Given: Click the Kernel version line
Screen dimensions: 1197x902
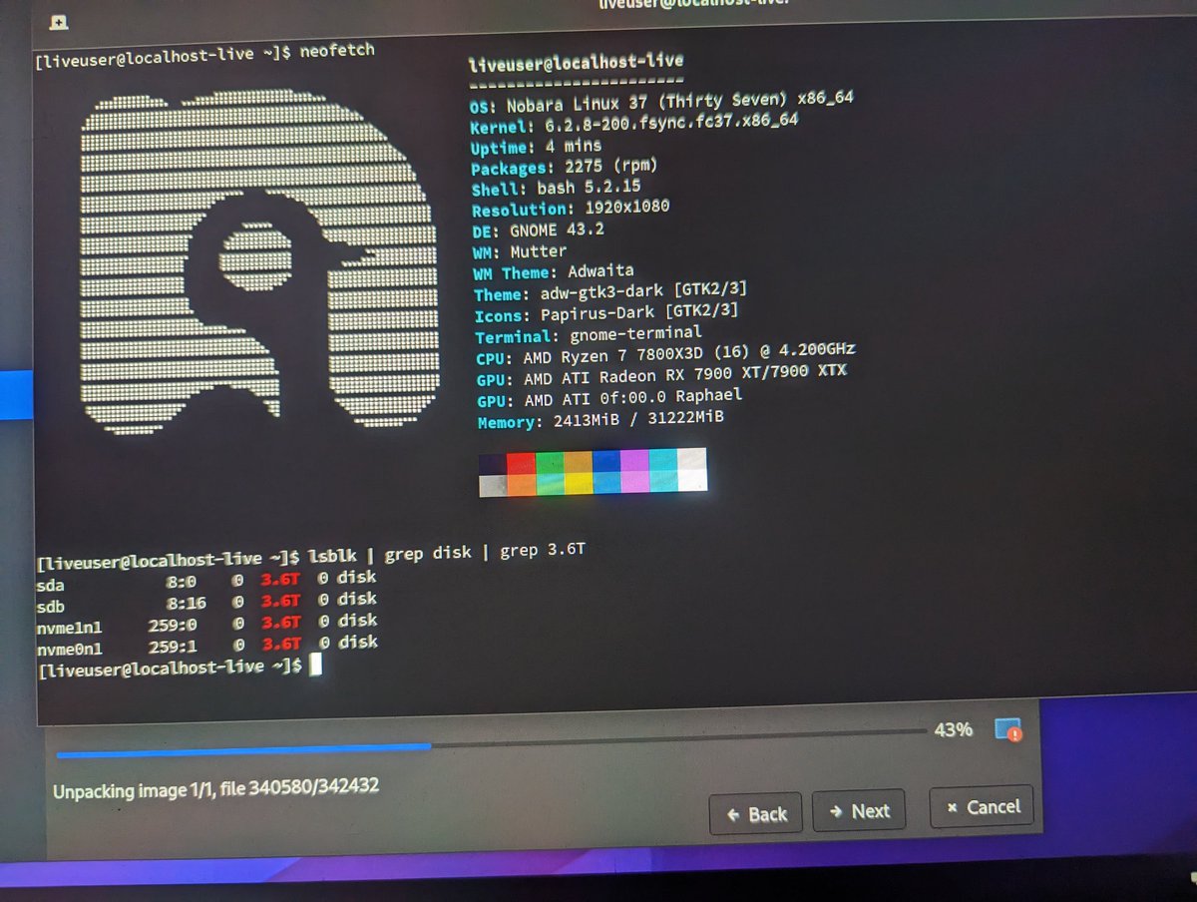Looking at the screenshot, I should coord(634,124).
